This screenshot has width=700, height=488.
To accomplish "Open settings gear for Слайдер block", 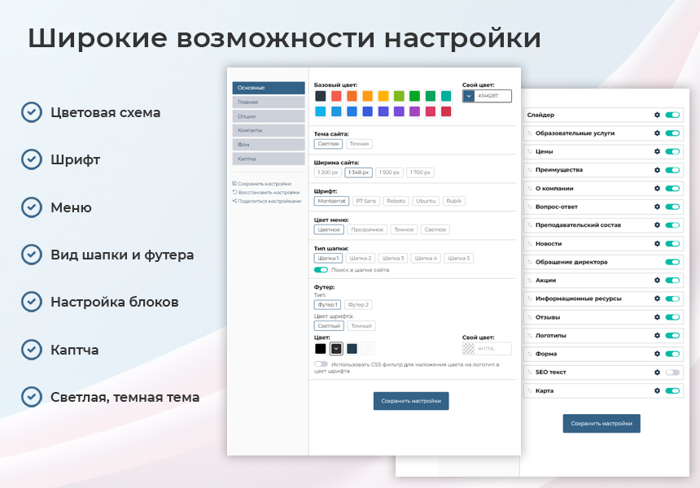I will pos(657,115).
